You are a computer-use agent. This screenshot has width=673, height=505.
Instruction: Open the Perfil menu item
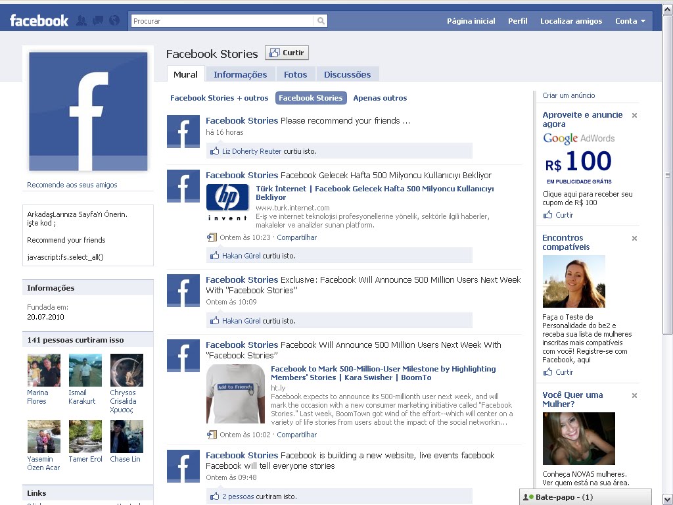(x=518, y=21)
